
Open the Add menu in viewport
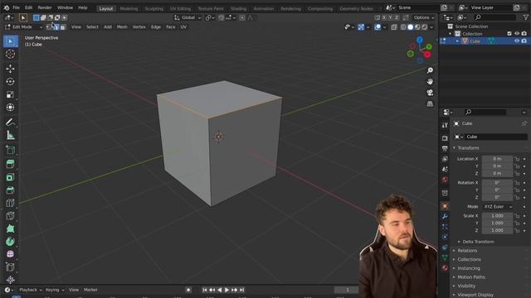(108, 27)
